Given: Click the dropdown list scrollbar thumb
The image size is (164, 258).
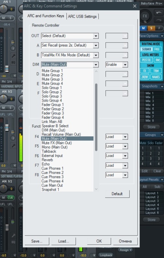Looking at the screenshot, I should coord(96,117).
